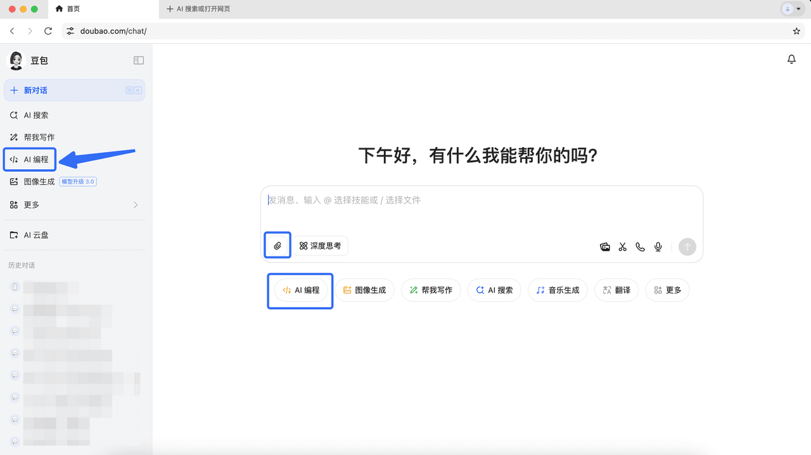Viewport: 811px width, 455px height.
Task: Open AI 编程 in the left sidebar
Action: pyautogui.click(x=30, y=160)
